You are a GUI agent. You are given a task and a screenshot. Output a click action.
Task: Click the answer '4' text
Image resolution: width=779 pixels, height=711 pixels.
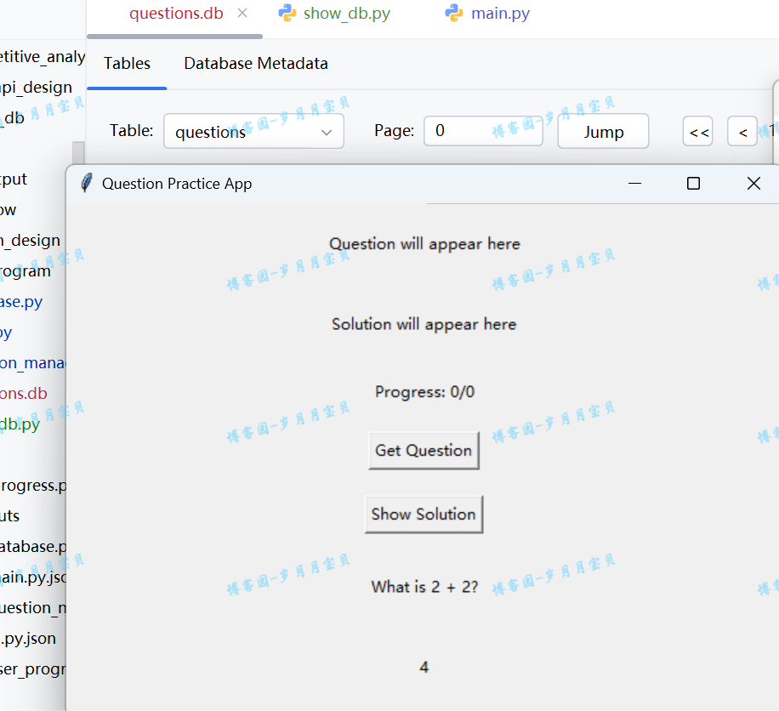424,667
